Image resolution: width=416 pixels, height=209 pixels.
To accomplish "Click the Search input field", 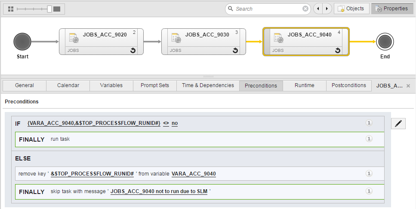I will pyautogui.click(x=268, y=9).
